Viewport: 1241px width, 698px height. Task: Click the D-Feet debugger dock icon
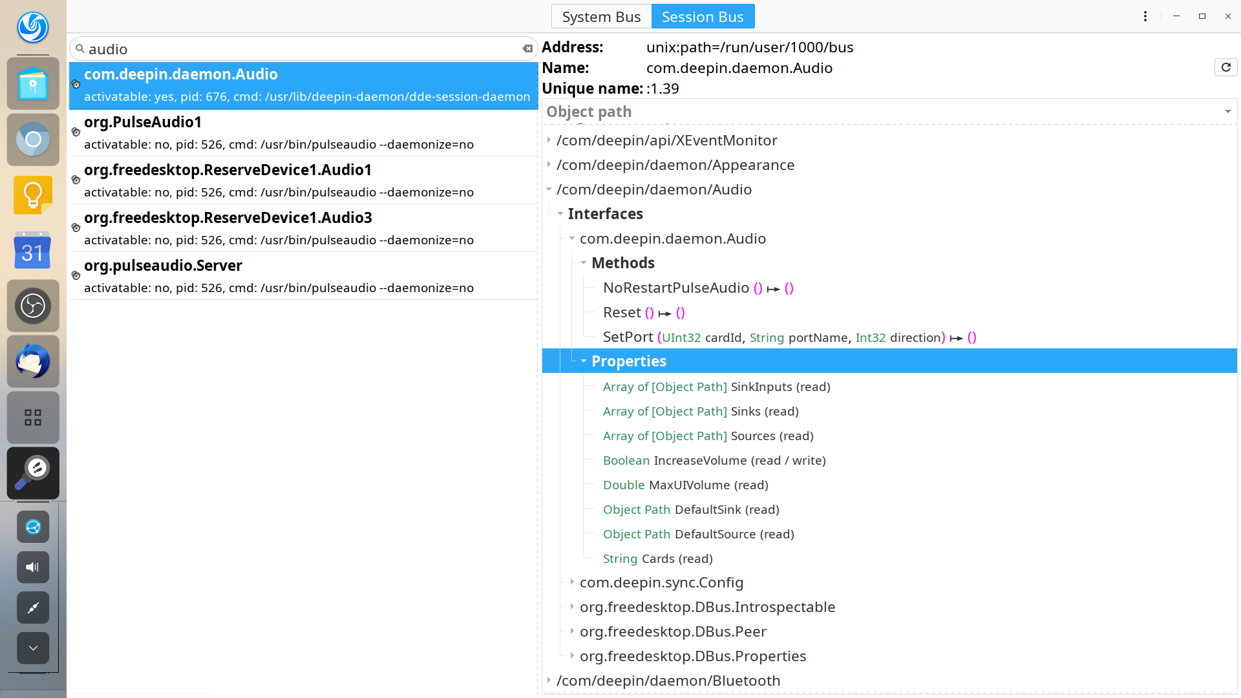pyautogui.click(x=33, y=473)
